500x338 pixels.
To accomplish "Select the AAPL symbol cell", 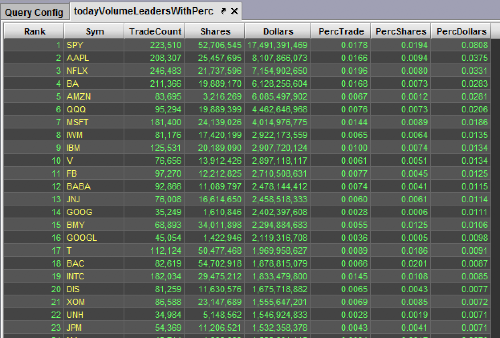I will 94,58.
